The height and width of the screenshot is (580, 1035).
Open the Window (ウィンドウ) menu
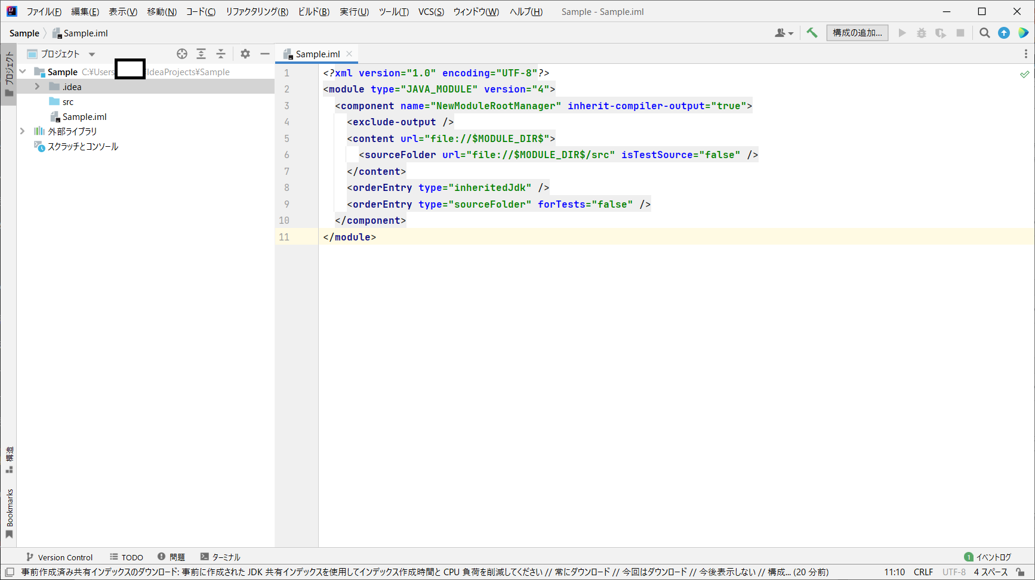(x=476, y=11)
